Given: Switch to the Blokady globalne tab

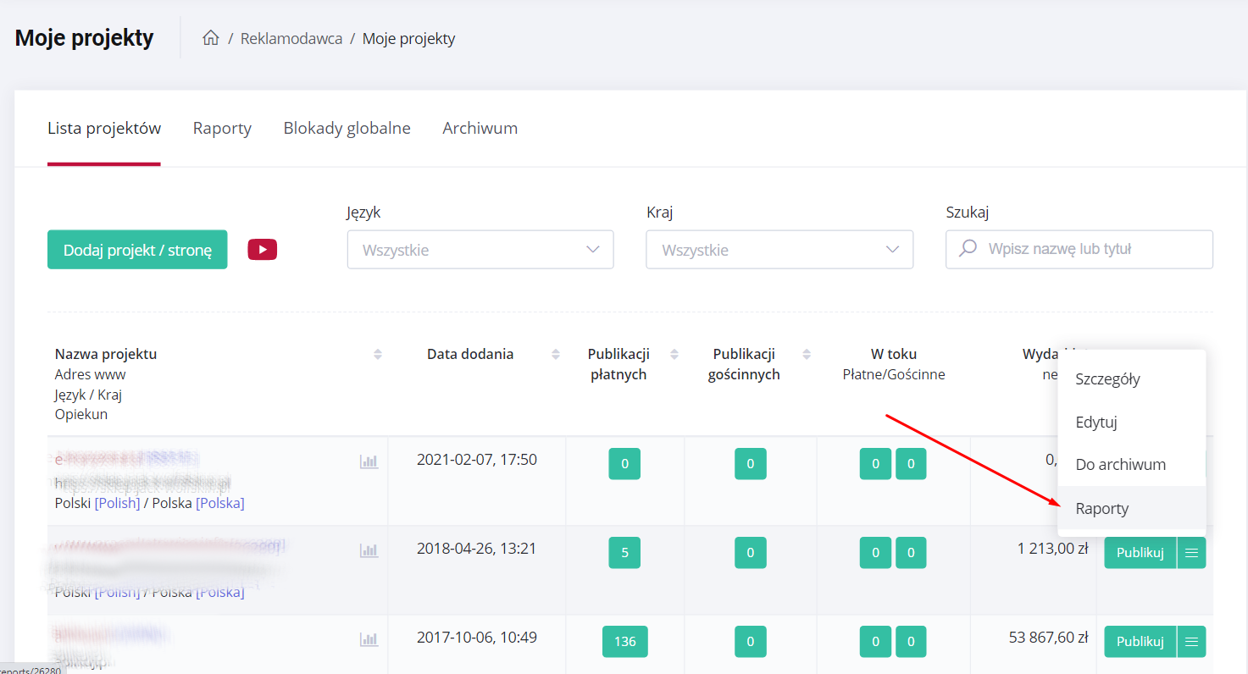Looking at the screenshot, I should pos(347,129).
